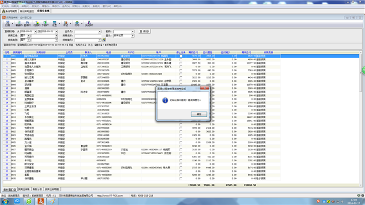
Task: Click into the 货商名称 filter input field
Action: click(88, 36)
